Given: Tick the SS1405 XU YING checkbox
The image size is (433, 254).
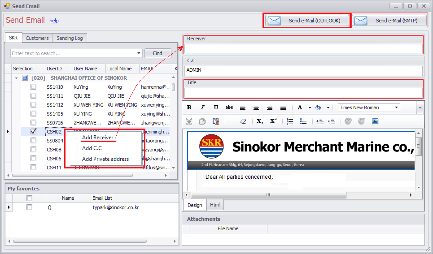Looking at the screenshot, I should click(x=33, y=114).
